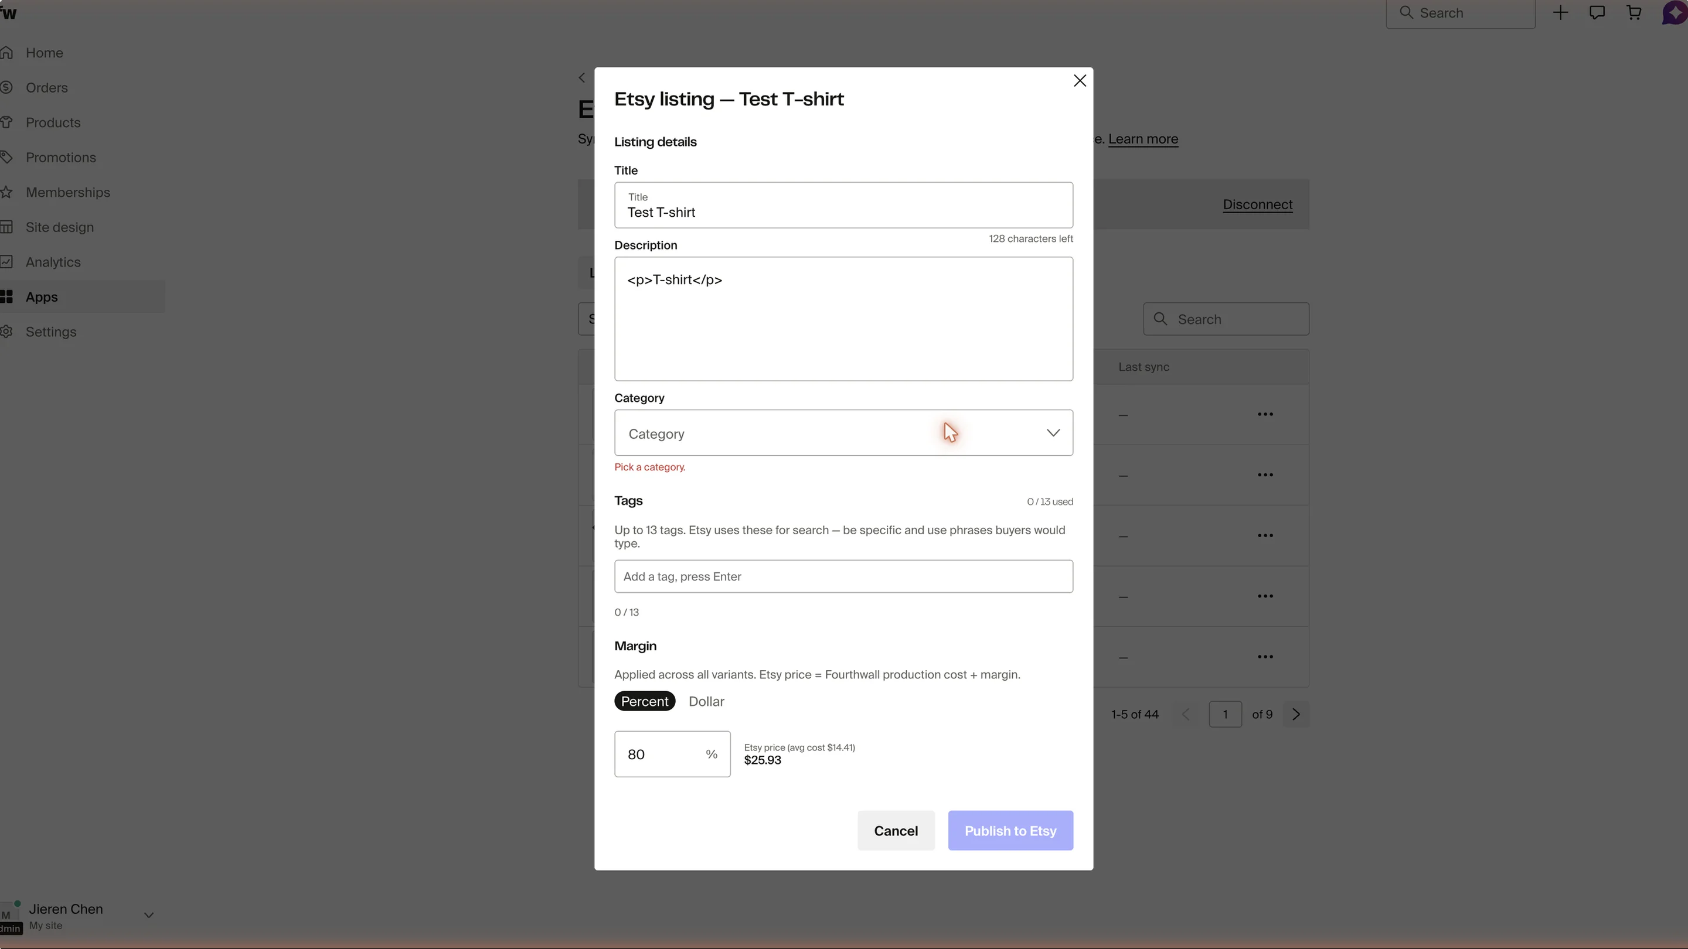Open the shopping cart icon

[x=1633, y=12]
